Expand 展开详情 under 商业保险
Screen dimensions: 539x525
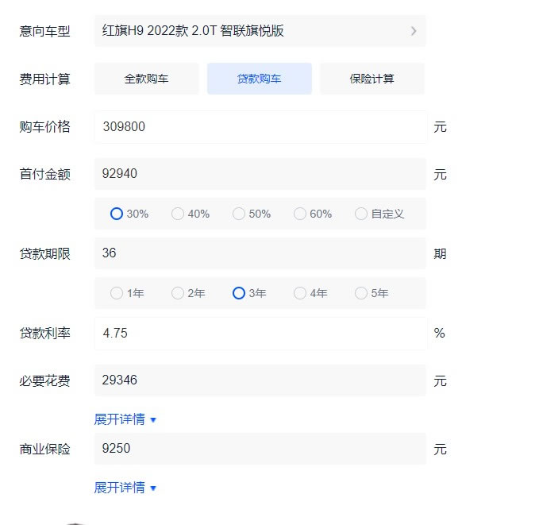[x=125, y=488]
